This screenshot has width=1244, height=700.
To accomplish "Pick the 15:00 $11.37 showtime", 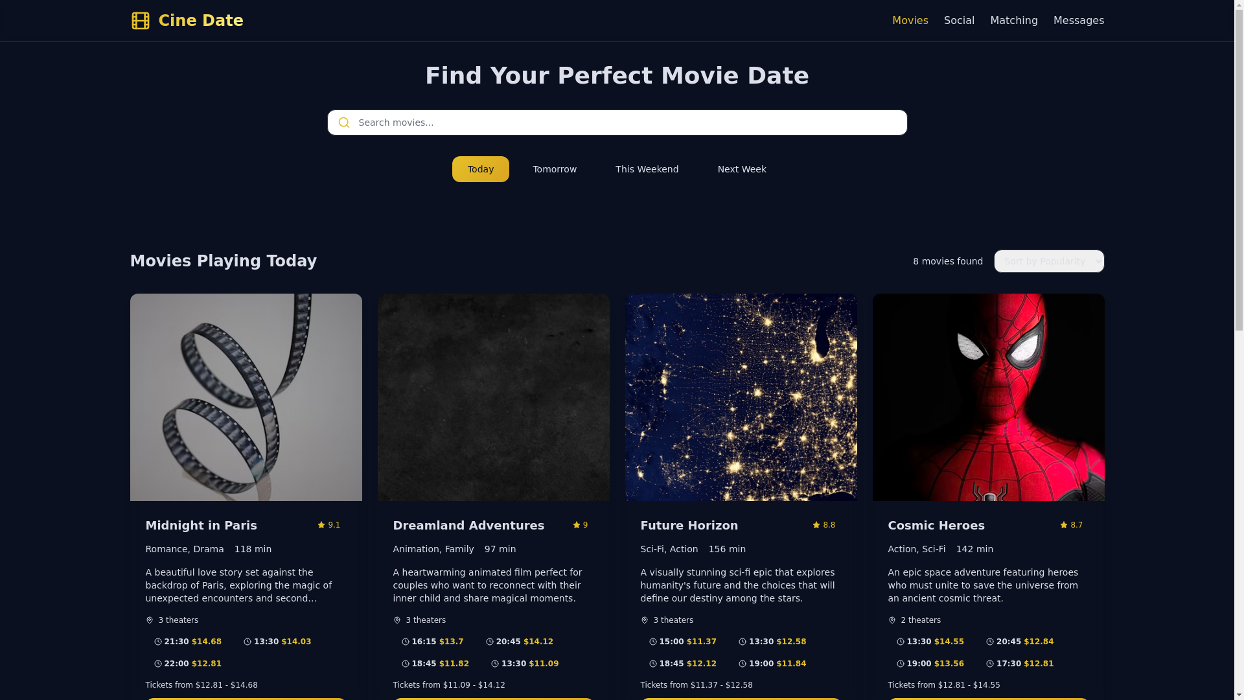I will point(683,642).
